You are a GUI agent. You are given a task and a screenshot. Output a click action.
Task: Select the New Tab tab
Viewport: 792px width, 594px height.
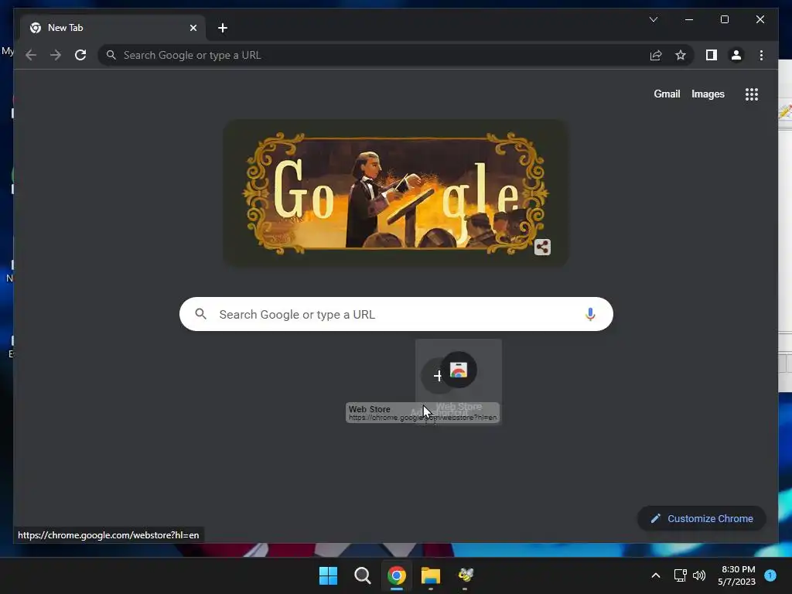click(113, 28)
